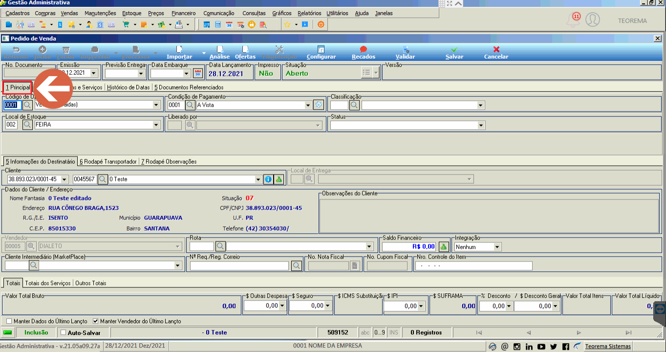Click blue info icon beside client name
Screen dimensions: 666x352
tap(268, 179)
